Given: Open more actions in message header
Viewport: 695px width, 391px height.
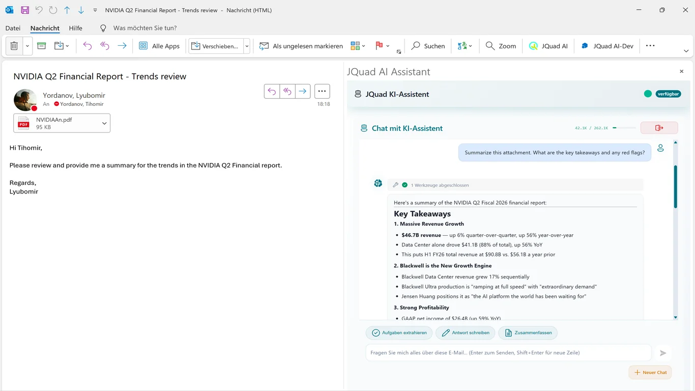Looking at the screenshot, I should pos(322,91).
